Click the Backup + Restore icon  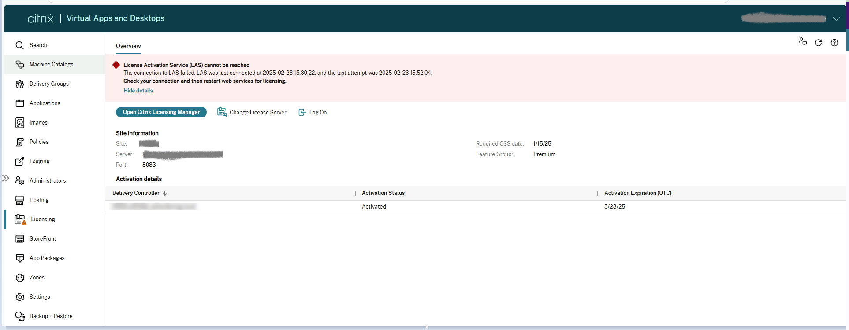[x=20, y=316]
